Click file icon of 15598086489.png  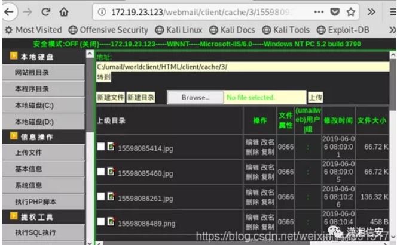pyautogui.click(x=111, y=222)
